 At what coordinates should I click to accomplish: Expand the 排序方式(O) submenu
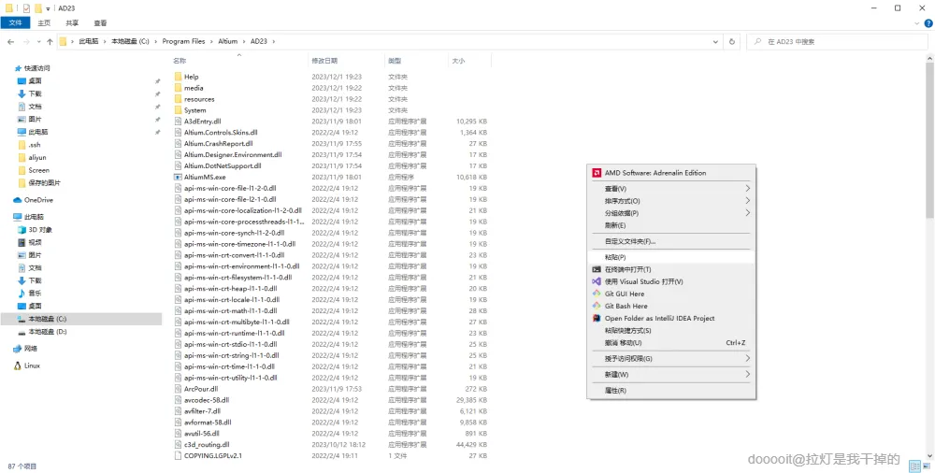pos(671,201)
